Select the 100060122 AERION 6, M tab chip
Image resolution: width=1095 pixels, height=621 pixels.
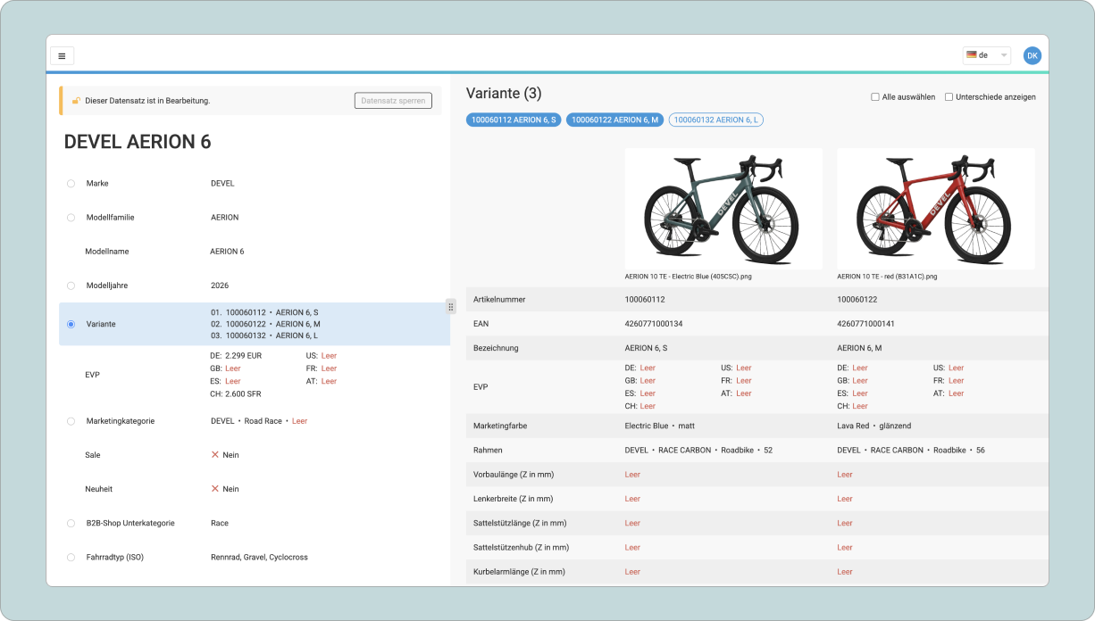615,120
